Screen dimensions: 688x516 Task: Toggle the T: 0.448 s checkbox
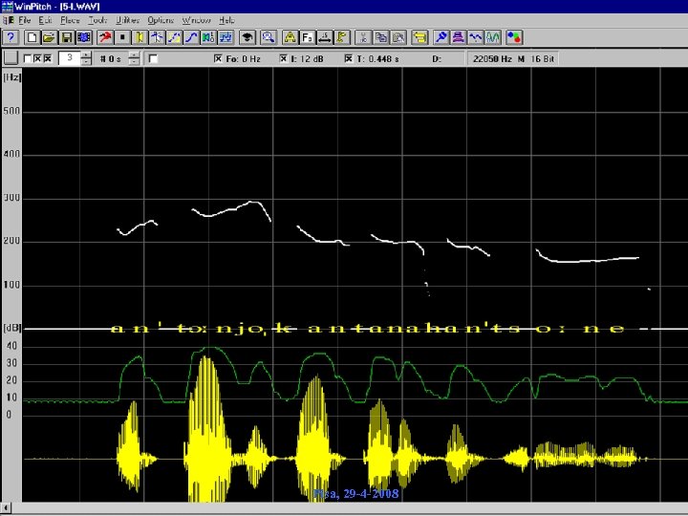pos(348,59)
